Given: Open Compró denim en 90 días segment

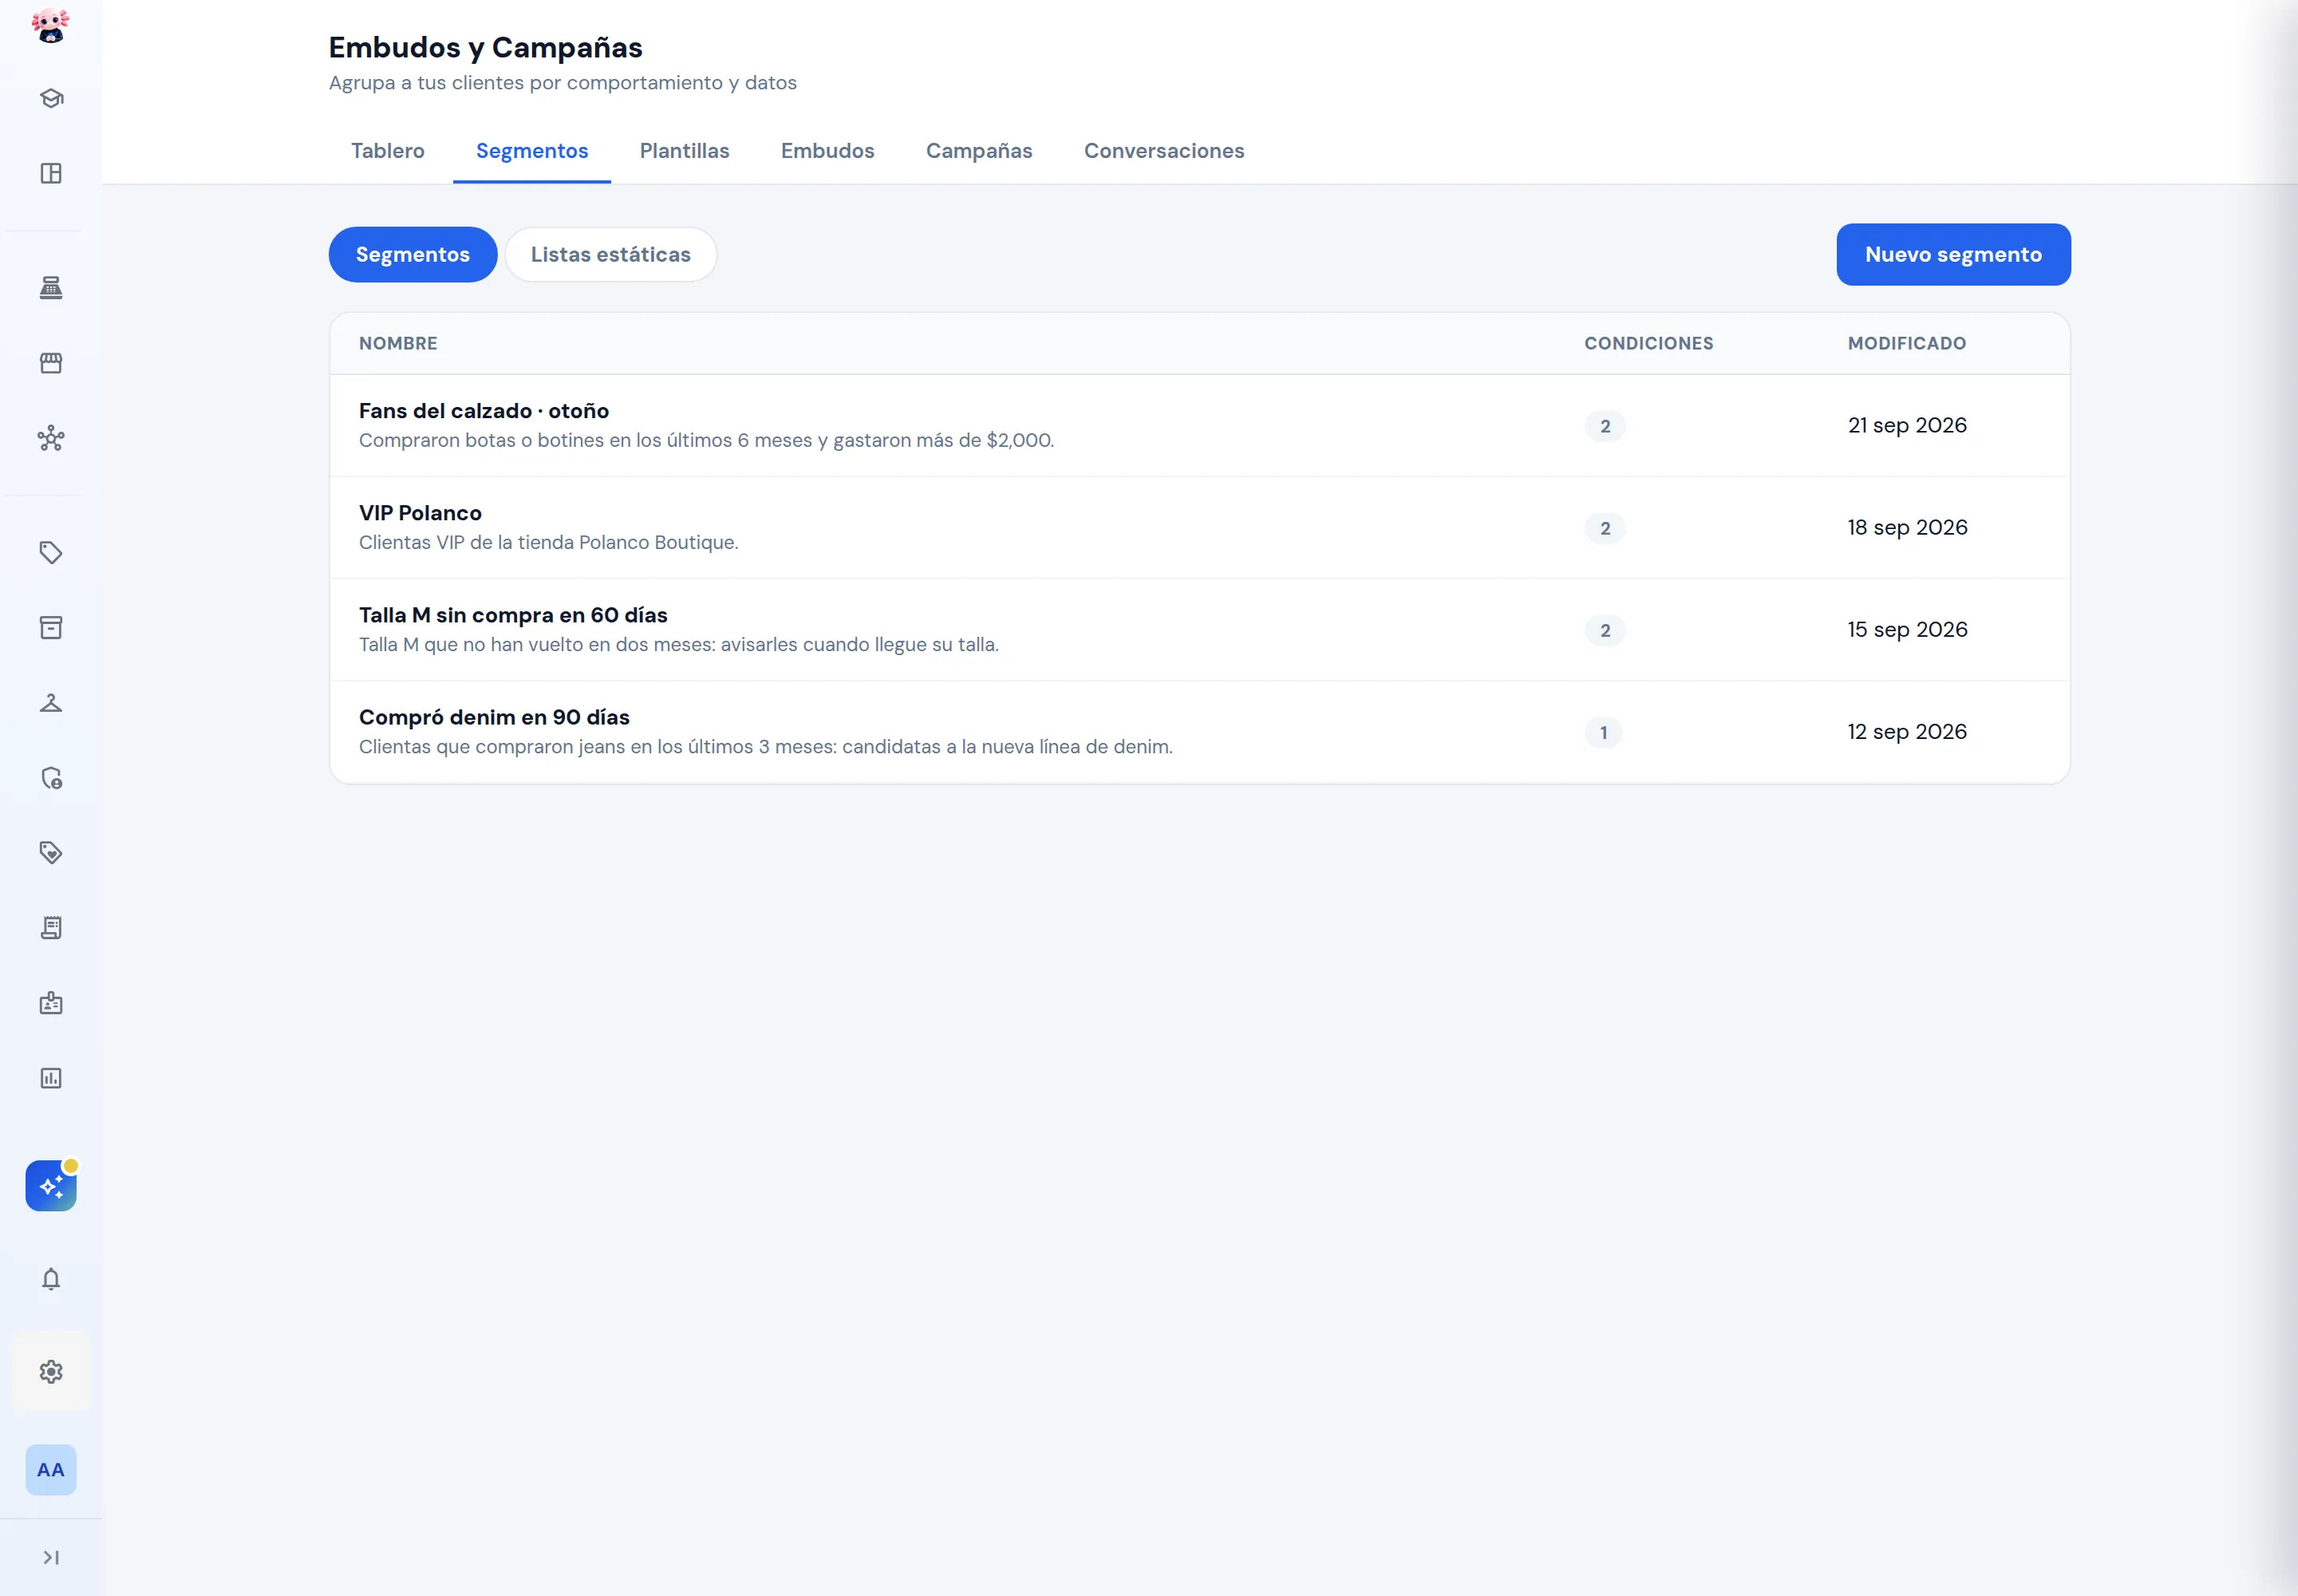Looking at the screenshot, I should (x=1199, y=732).
